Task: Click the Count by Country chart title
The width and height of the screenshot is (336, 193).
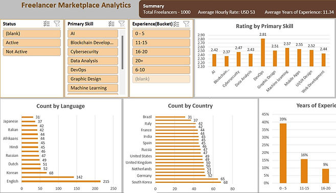Action: (190, 106)
